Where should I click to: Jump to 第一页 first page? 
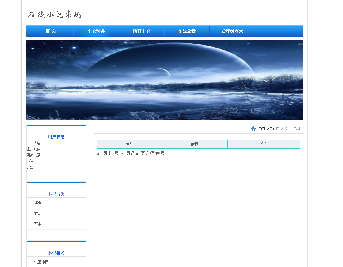coord(102,153)
